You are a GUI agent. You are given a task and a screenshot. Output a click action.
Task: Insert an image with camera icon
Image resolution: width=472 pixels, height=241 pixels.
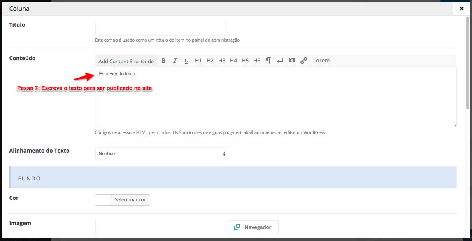pyautogui.click(x=292, y=61)
